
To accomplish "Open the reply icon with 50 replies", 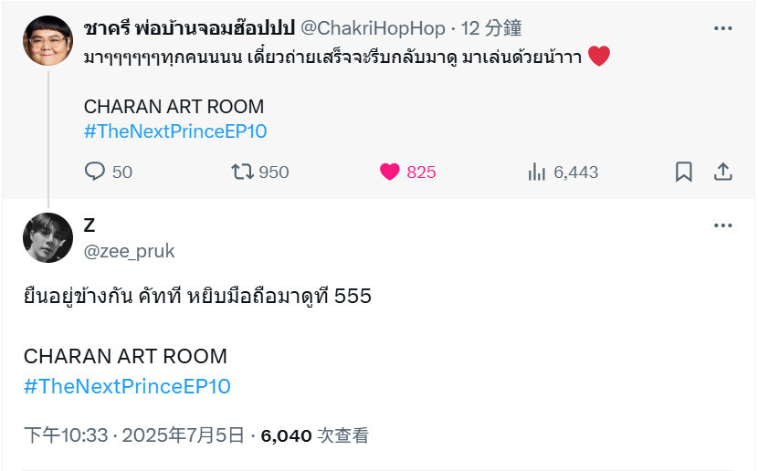I will coord(95,172).
